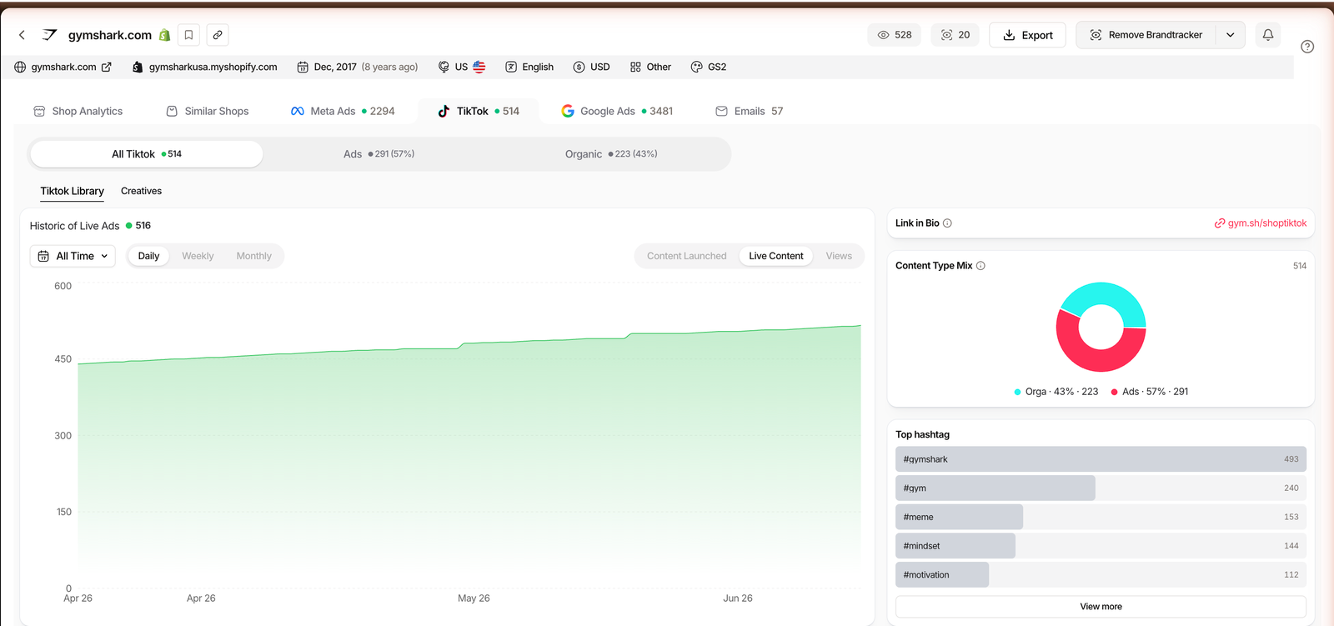Viewport: 1334px width, 626px height.
Task: Open the Emails tab
Action: 750,111
